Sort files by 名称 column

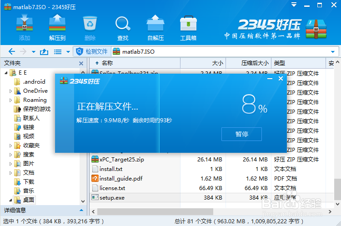pyautogui.click(x=135, y=63)
